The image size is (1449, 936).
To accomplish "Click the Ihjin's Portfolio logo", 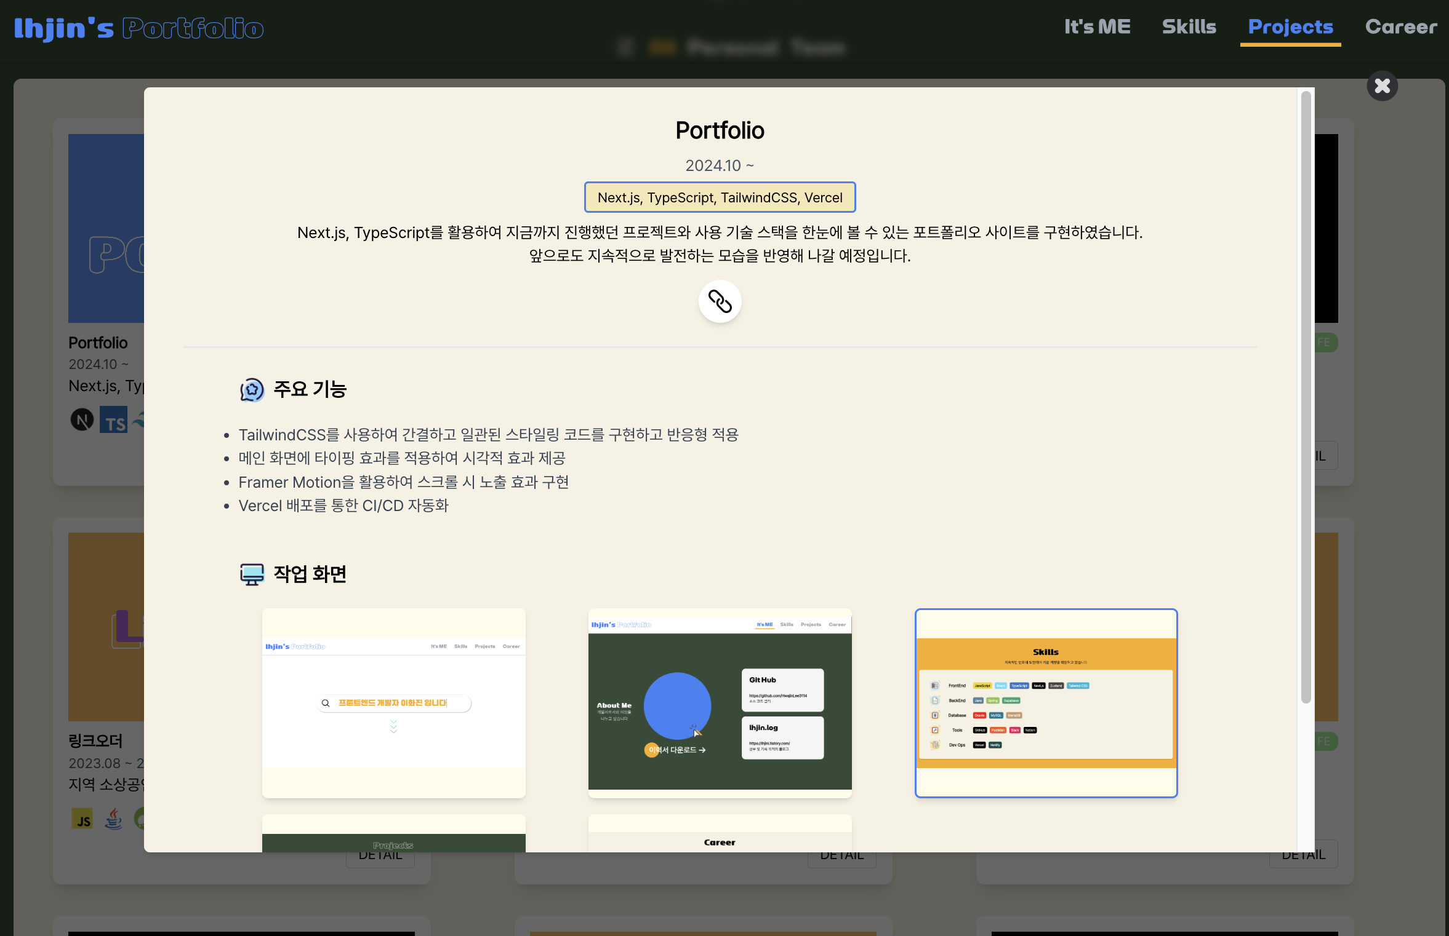I will tap(138, 28).
